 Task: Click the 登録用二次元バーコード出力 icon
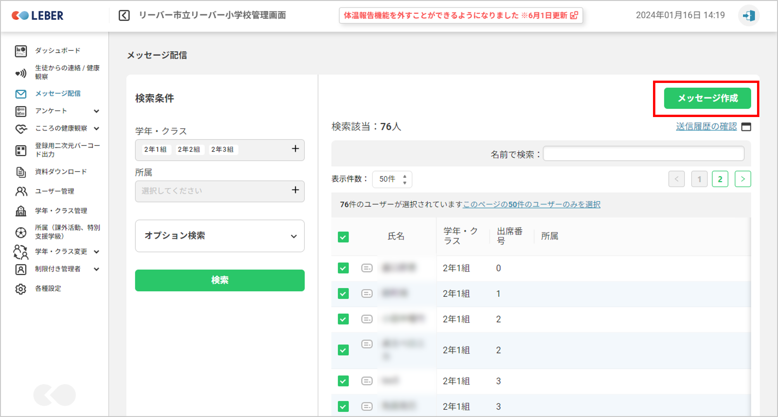(21, 150)
